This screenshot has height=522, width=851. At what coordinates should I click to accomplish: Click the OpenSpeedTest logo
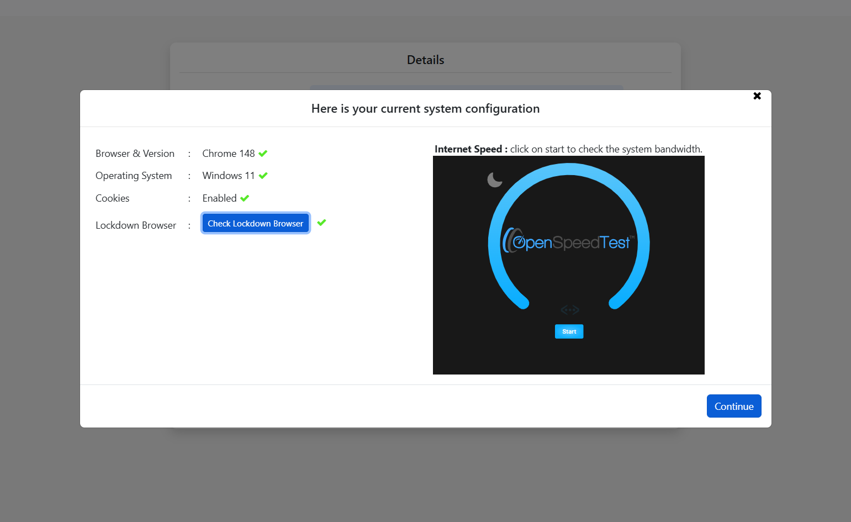pos(568,241)
